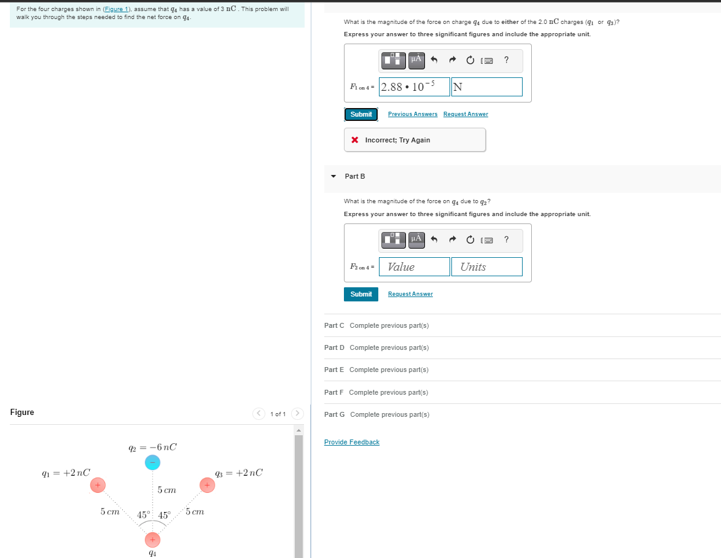This screenshot has height=558, width=721.
Task: Click Request Answer link for Part B
Action: pos(410,293)
